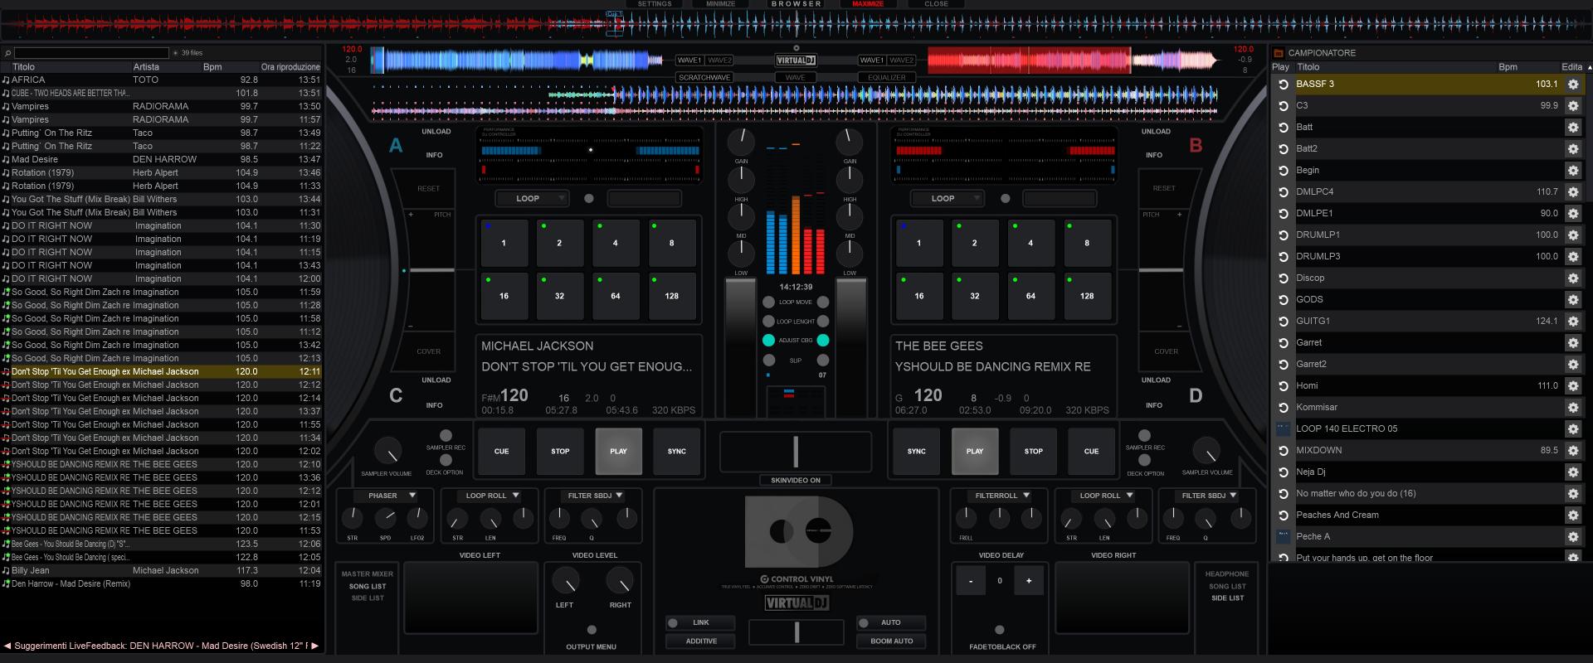The height and width of the screenshot is (663, 1593).
Task: Open edit gear for Kommisar sample
Action: tap(1572, 408)
